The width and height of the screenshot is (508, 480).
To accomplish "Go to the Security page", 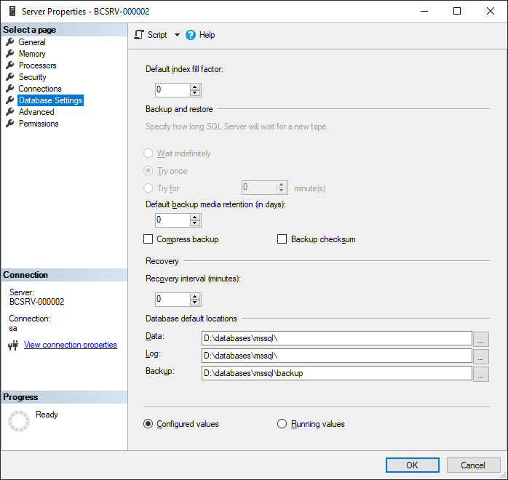I will (x=33, y=77).
